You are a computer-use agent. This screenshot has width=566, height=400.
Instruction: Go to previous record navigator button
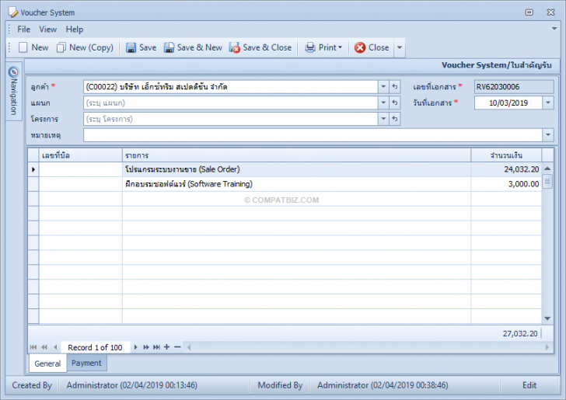tap(55, 347)
